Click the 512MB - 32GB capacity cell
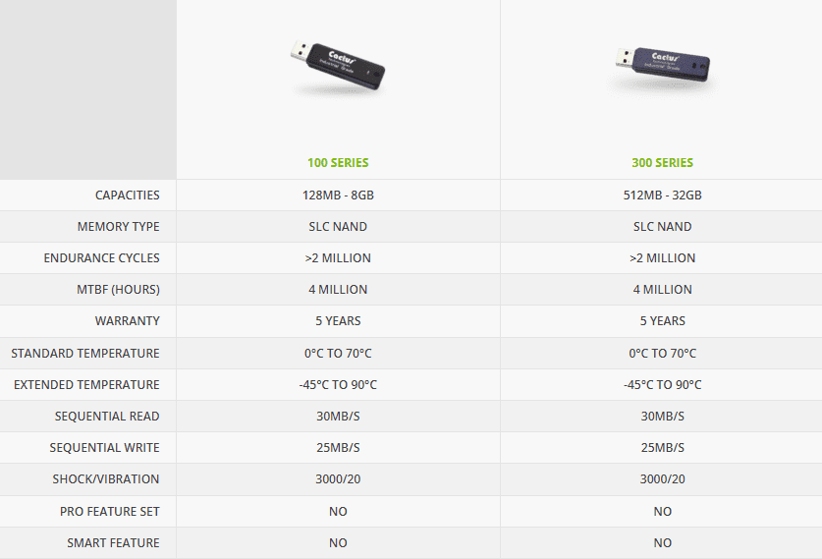822x559 pixels. coord(663,196)
